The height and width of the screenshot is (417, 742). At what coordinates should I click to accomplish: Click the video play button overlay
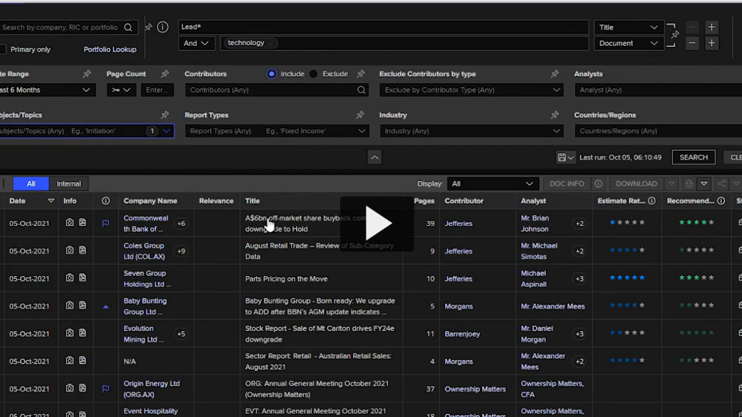click(x=377, y=223)
